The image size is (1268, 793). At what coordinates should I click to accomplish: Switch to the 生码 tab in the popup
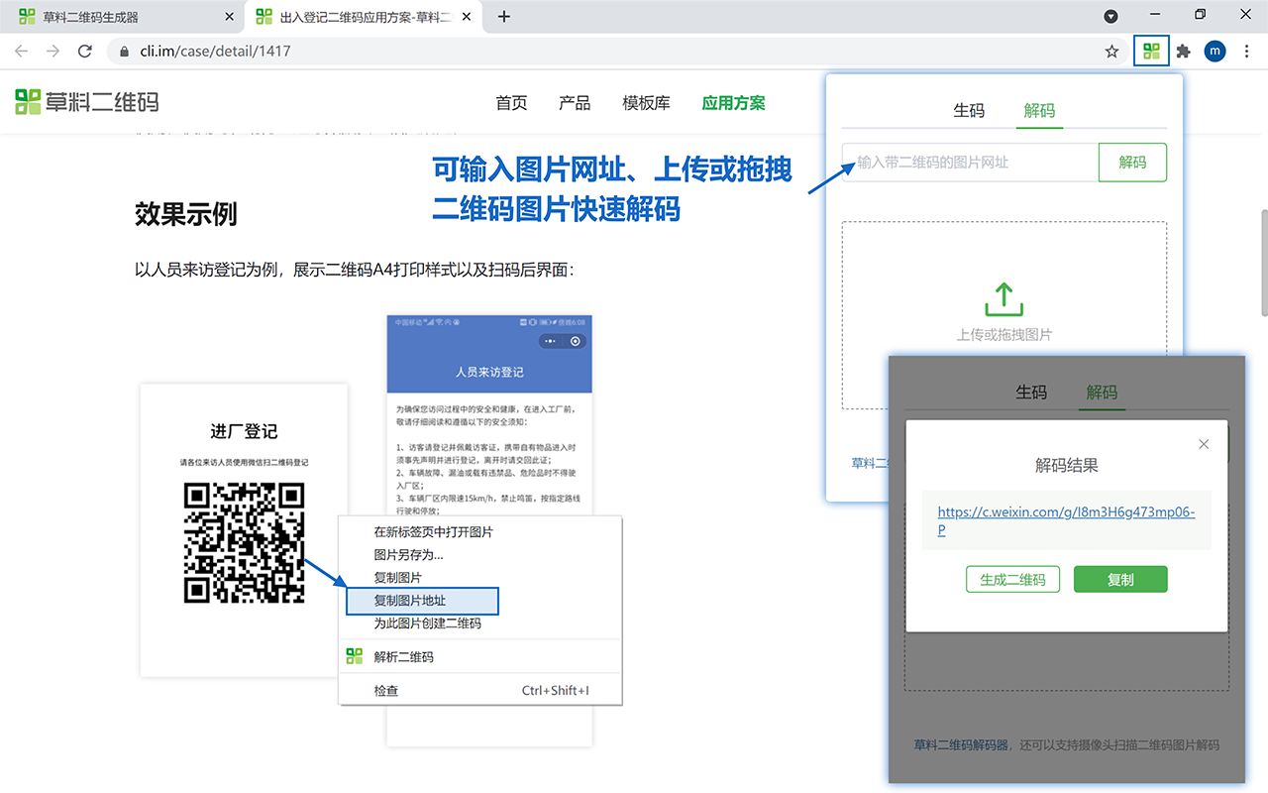pyautogui.click(x=970, y=111)
